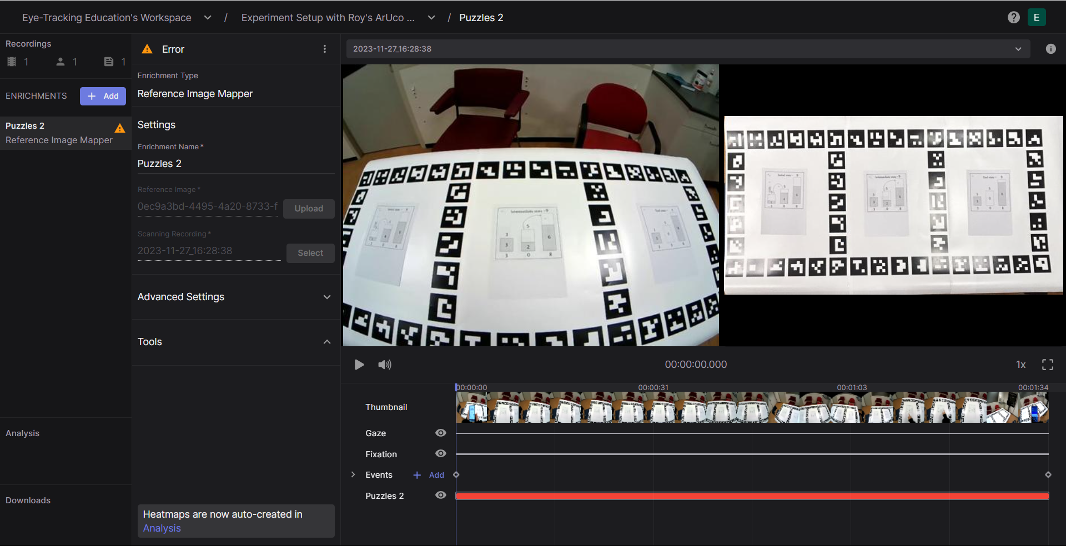
Task: Open Experiment Setup project breadcrumb
Action: (x=328, y=18)
